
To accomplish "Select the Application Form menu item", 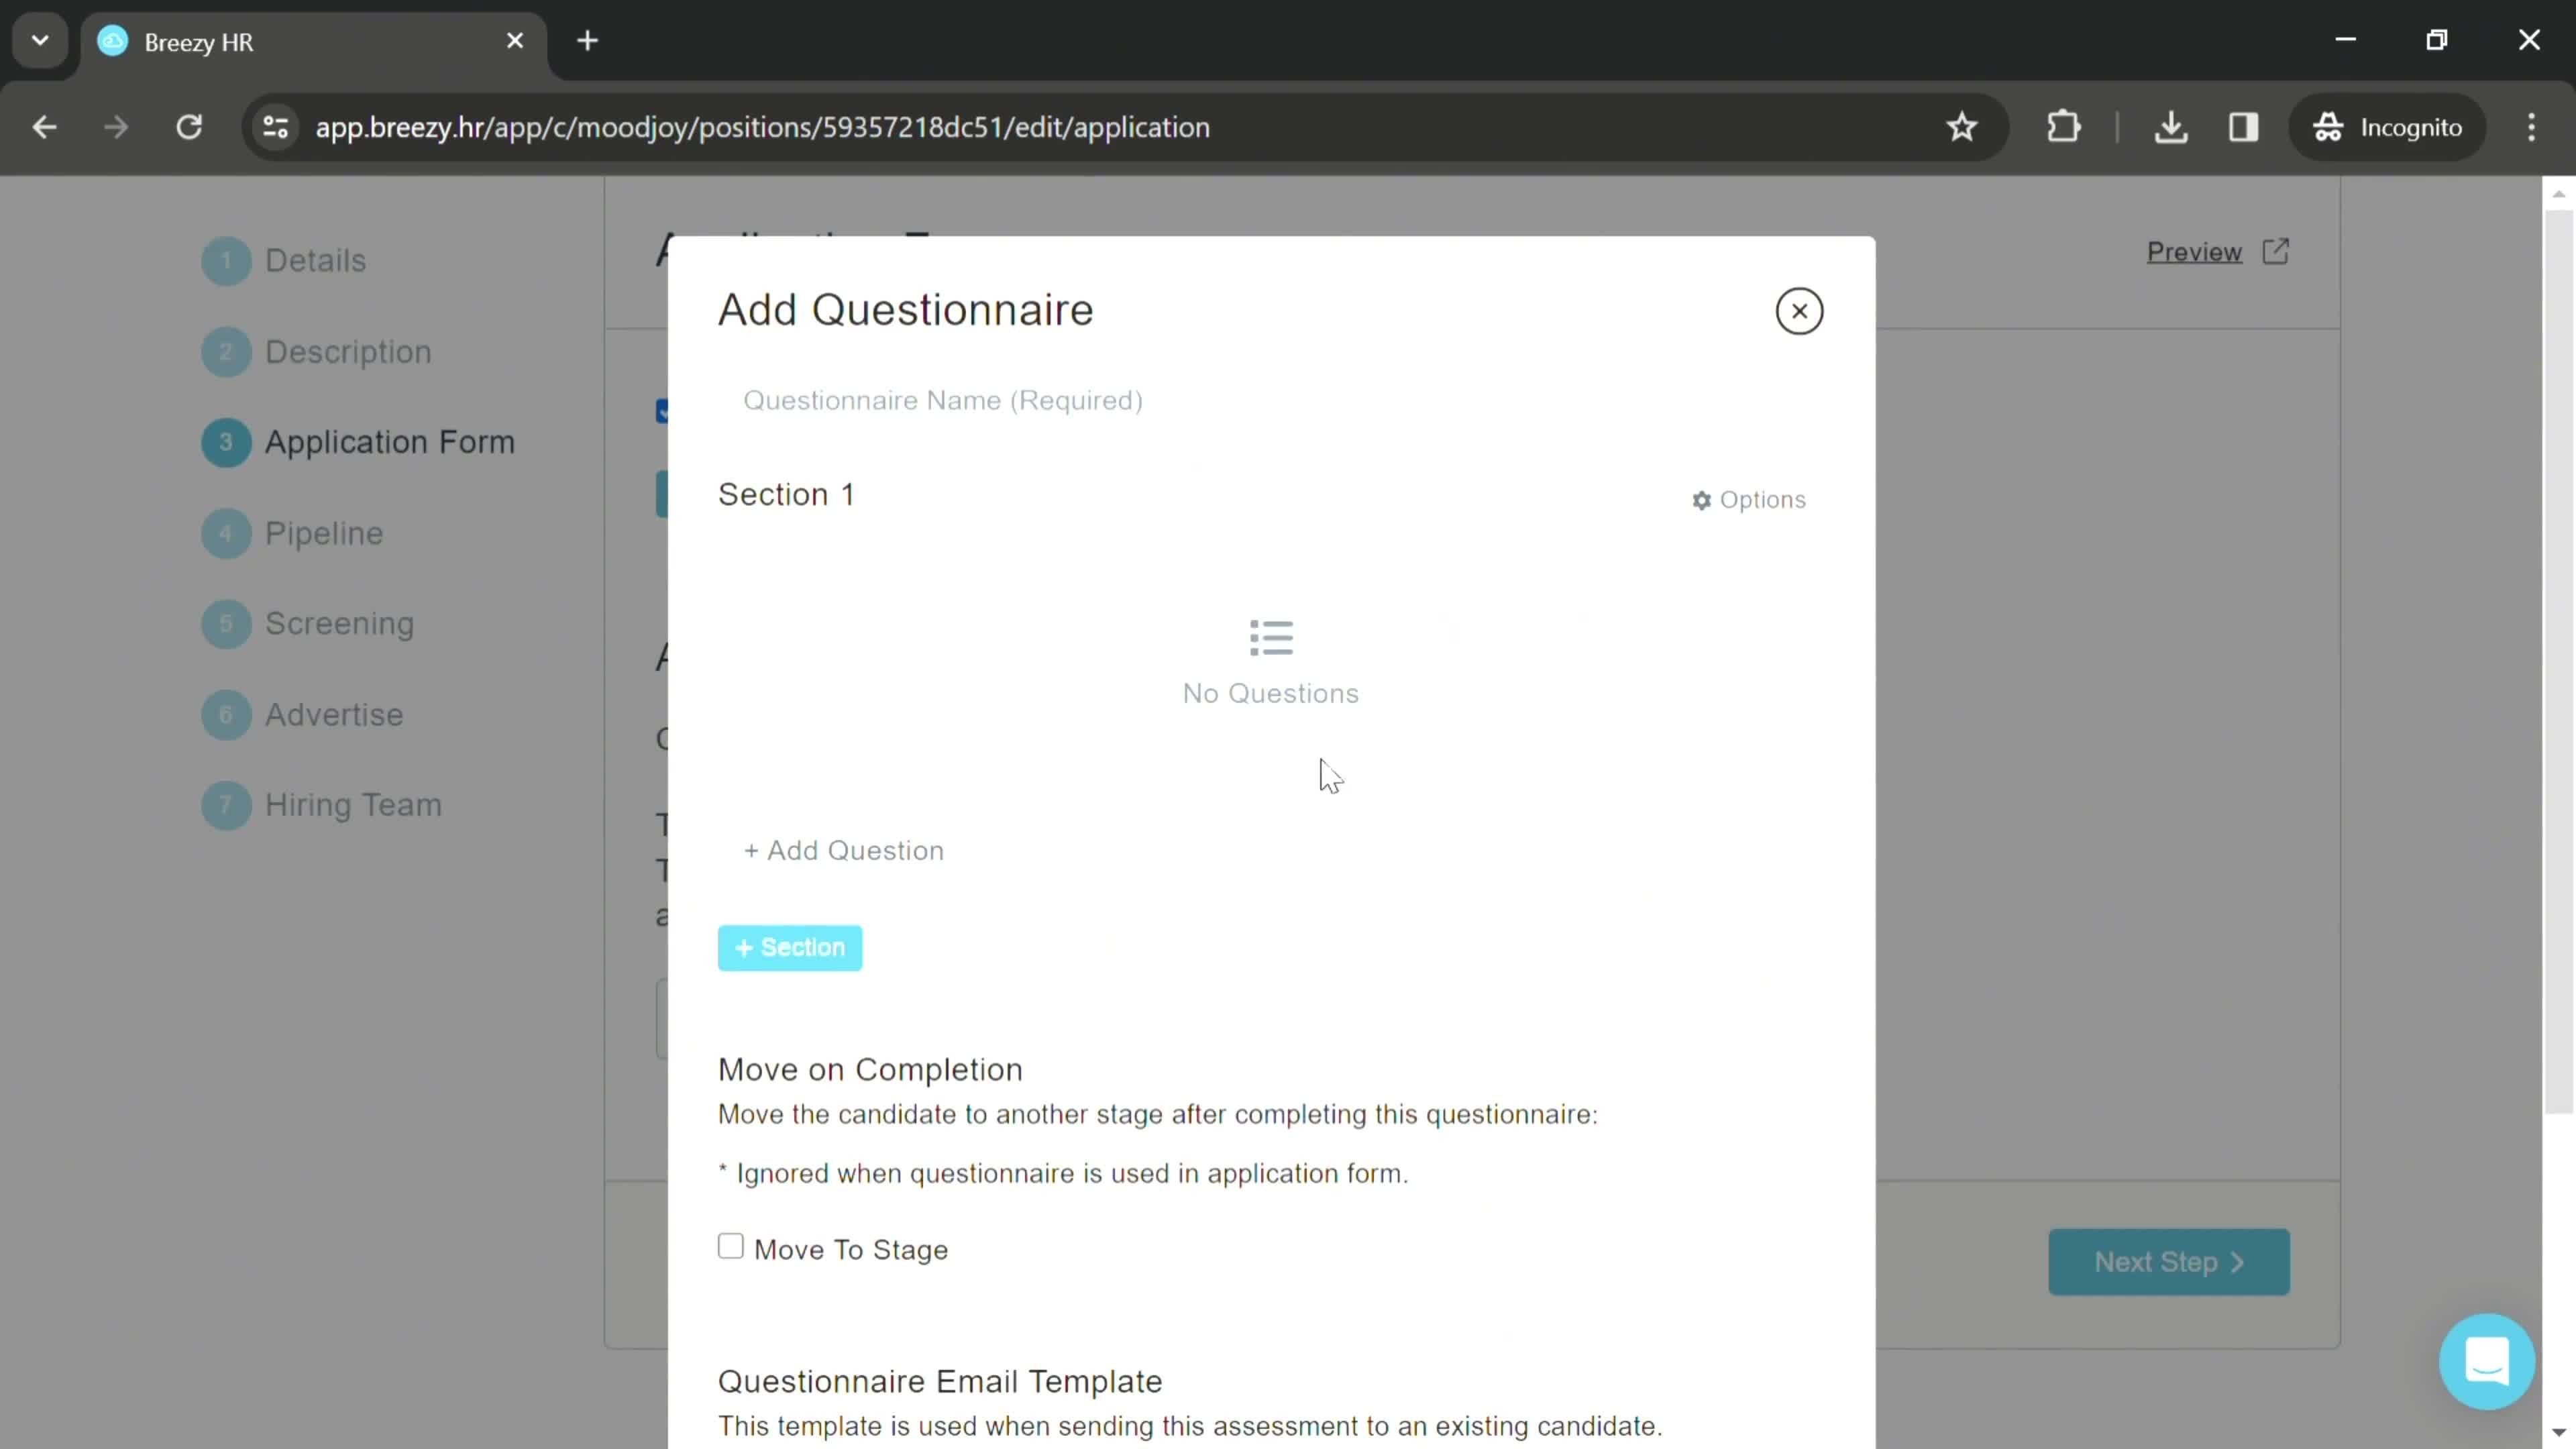I will (x=389, y=441).
